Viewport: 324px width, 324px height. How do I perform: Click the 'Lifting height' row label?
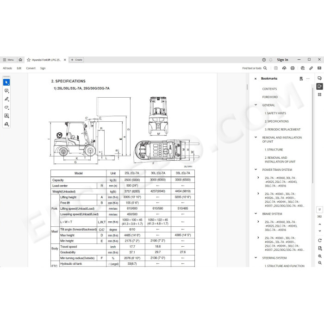click(68, 197)
